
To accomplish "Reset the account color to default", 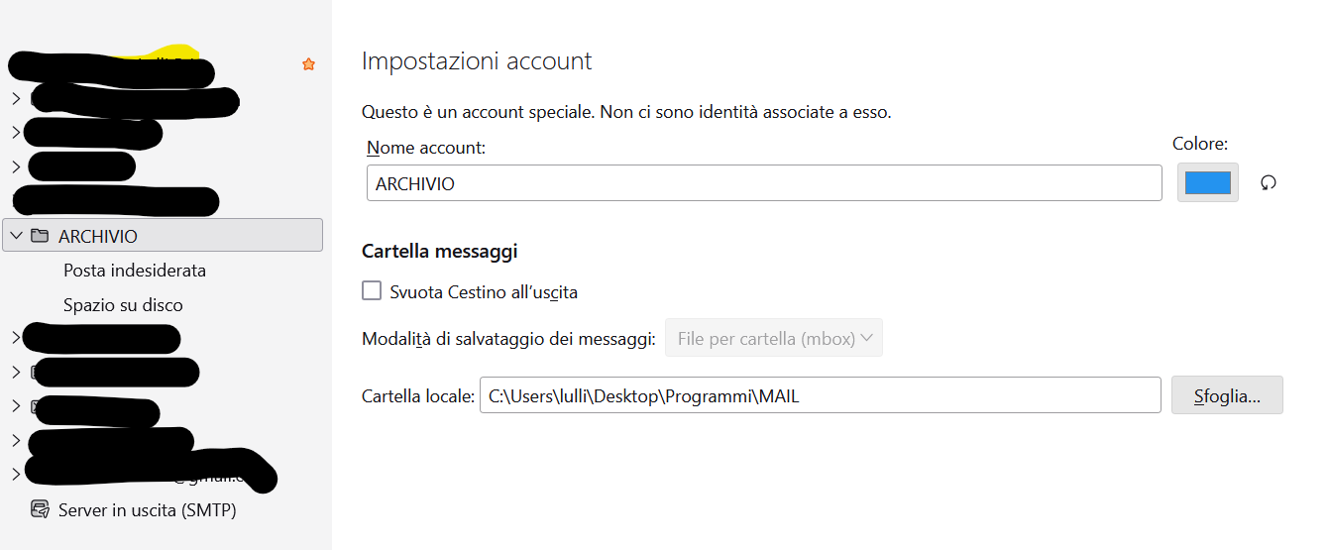I will coord(1268,182).
